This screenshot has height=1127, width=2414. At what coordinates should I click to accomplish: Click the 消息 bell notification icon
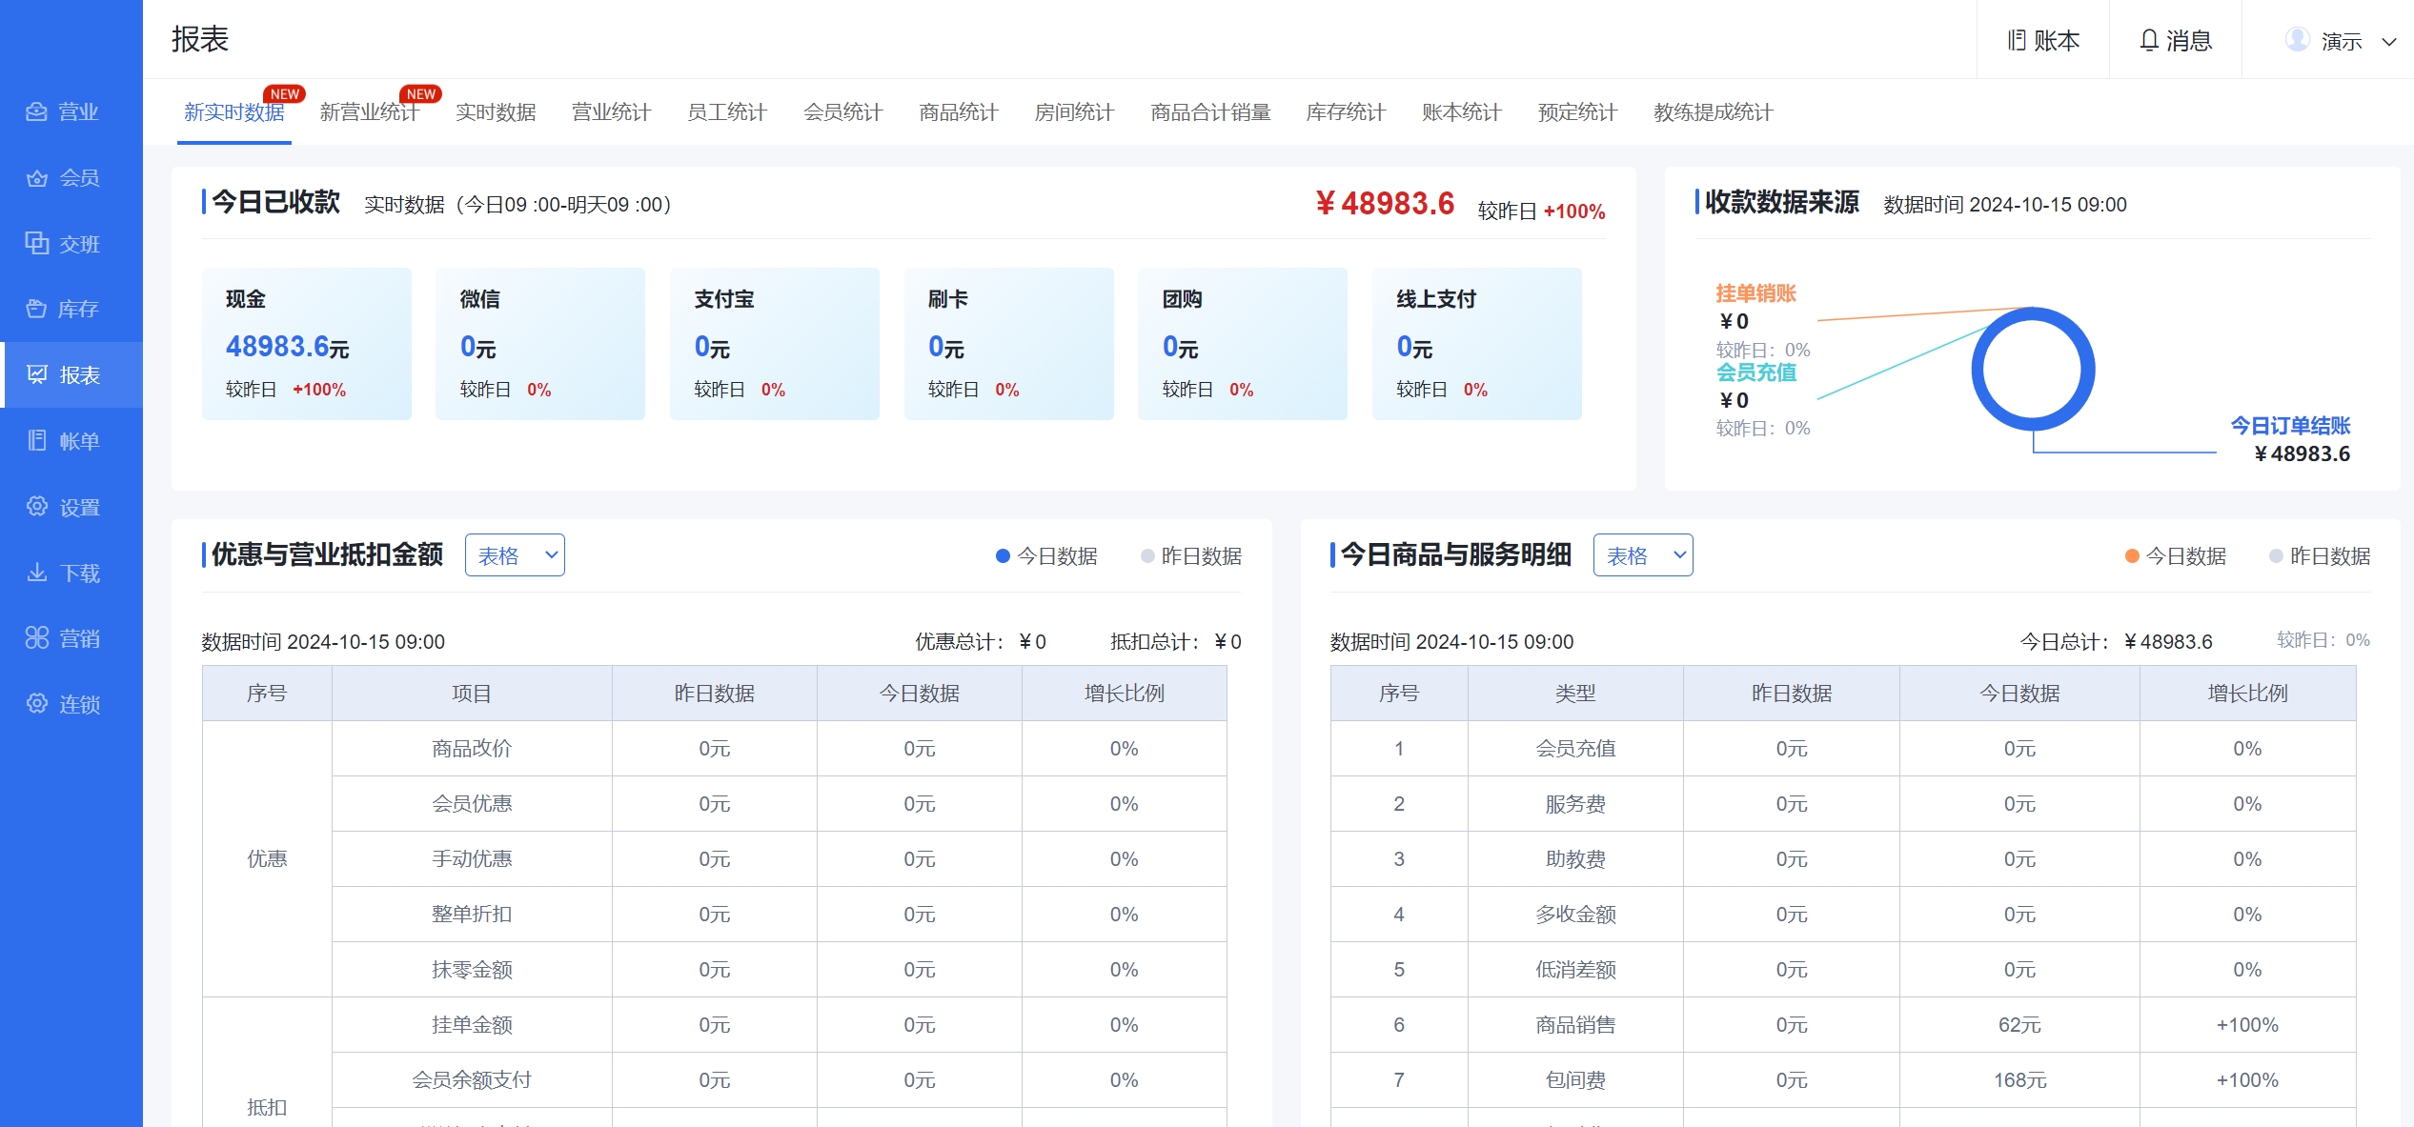click(x=2148, y=41)
